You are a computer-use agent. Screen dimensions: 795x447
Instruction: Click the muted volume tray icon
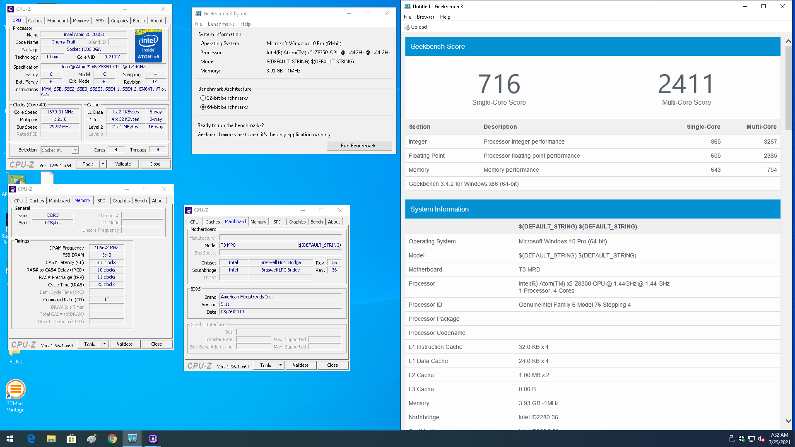761,439
